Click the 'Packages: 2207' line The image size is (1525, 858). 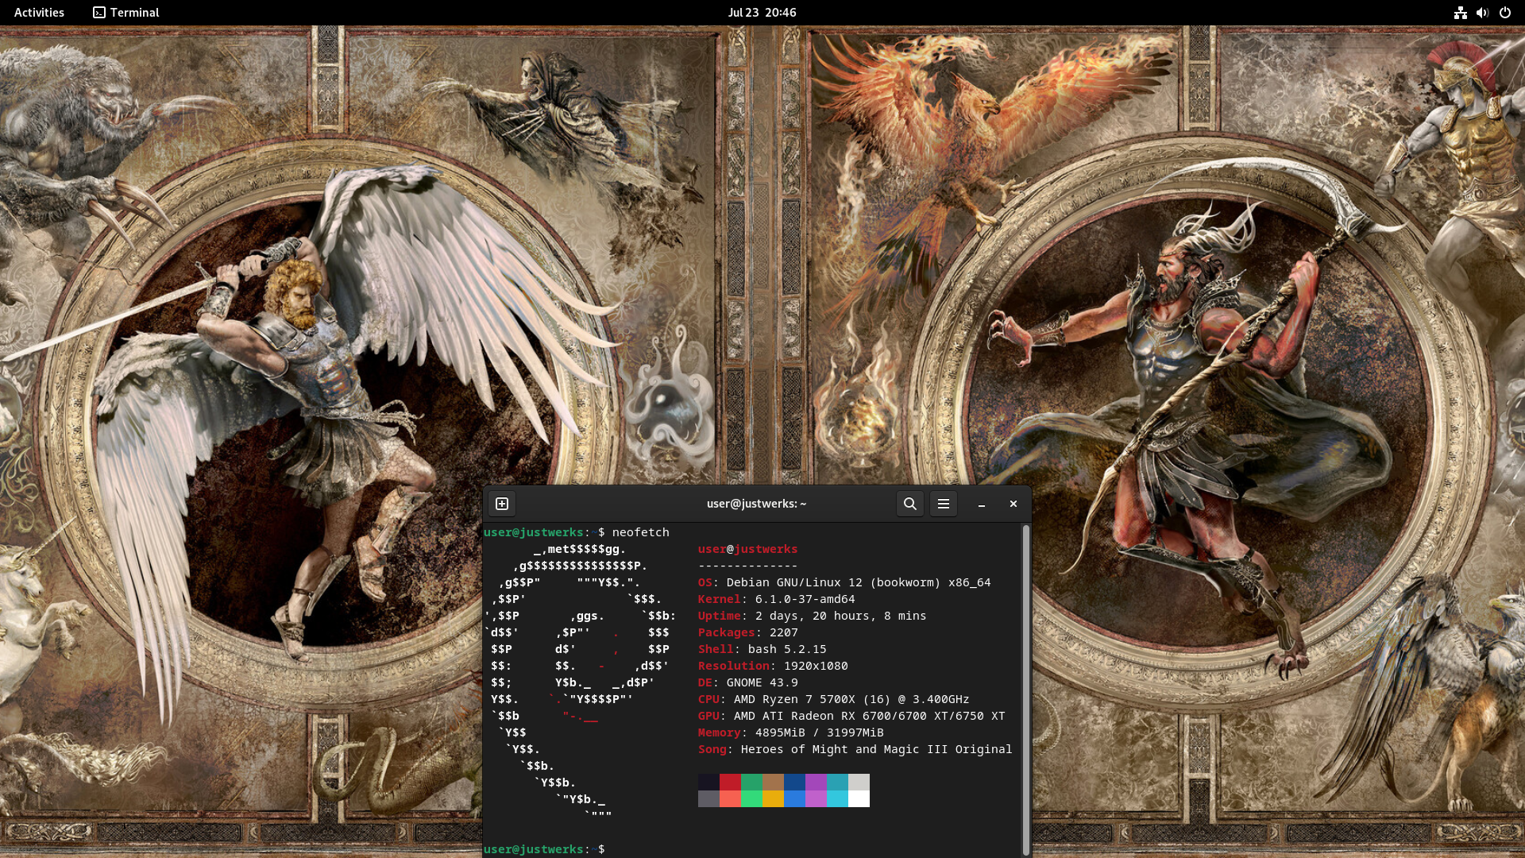[747, 632]
